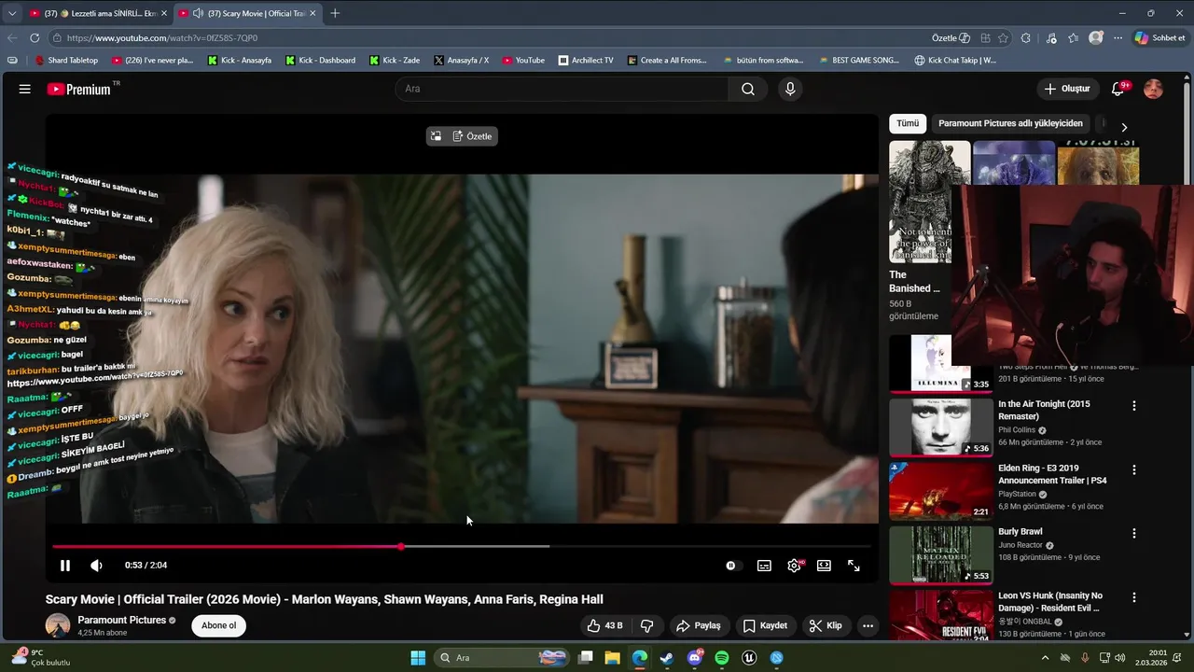Open options for Burly Brawl video
Image resolution: width=1194 pixels, height=672 pixels.
1134,534
